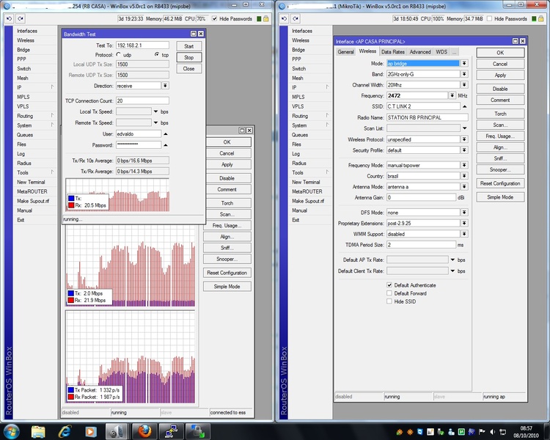550x440 pixels.
Task: Open the Advanced tab of the interface
Action: [420, 52]
